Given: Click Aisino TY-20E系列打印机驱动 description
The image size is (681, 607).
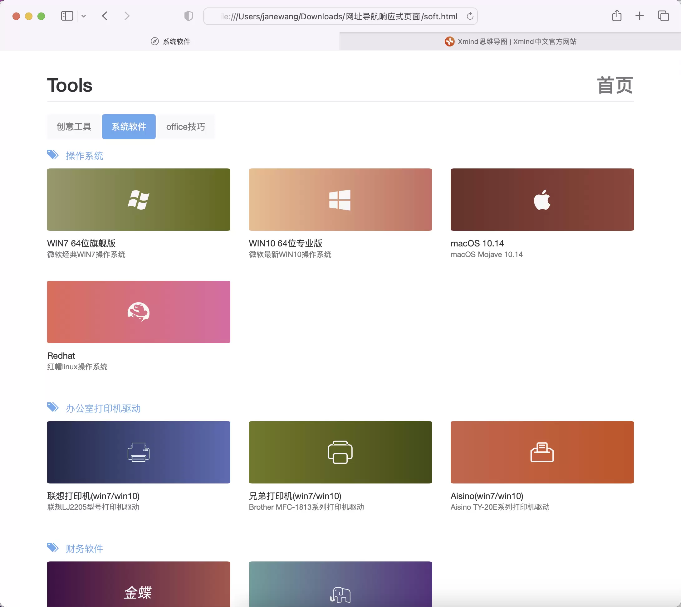Looking at the screenshot, I should click(x=500, y=507).
